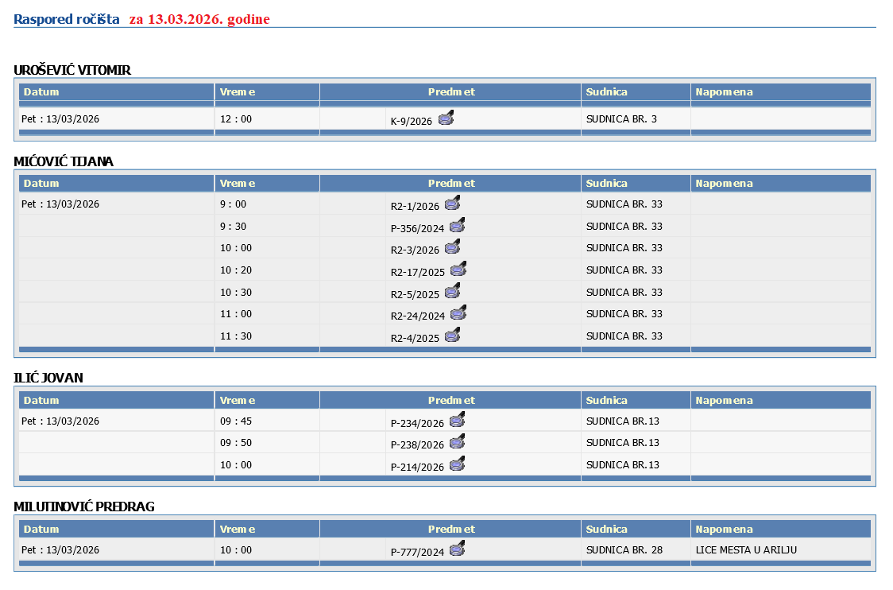Click the icon next to P-777/2024
The width and height of the screenshot is (893, 590).
point(457,549)
